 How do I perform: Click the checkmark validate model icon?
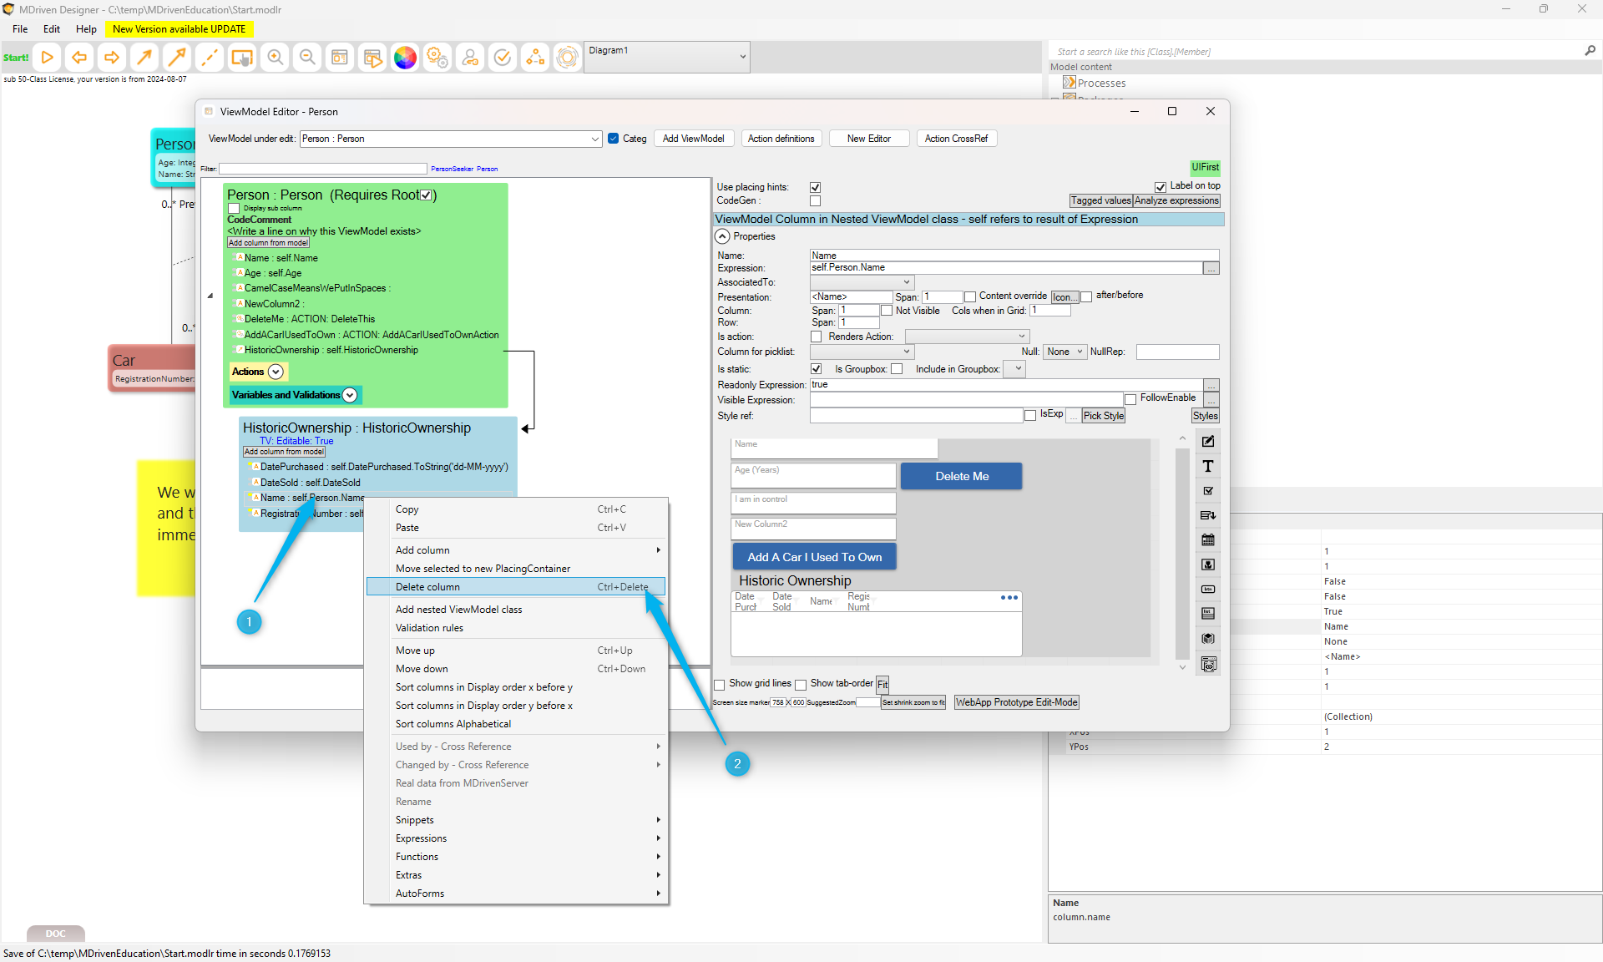click(x=503, y=58)
